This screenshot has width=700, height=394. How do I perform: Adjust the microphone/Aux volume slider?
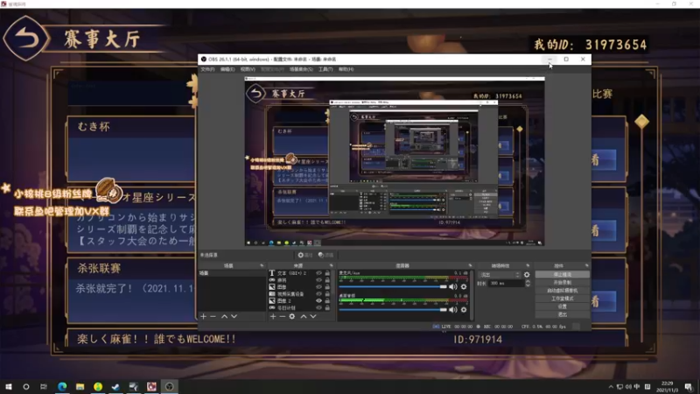(x=393, y=287)
